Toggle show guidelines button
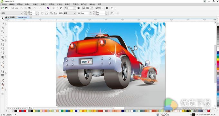The width and height of the screenshot is (219, 116). click(x=91, y=8)
